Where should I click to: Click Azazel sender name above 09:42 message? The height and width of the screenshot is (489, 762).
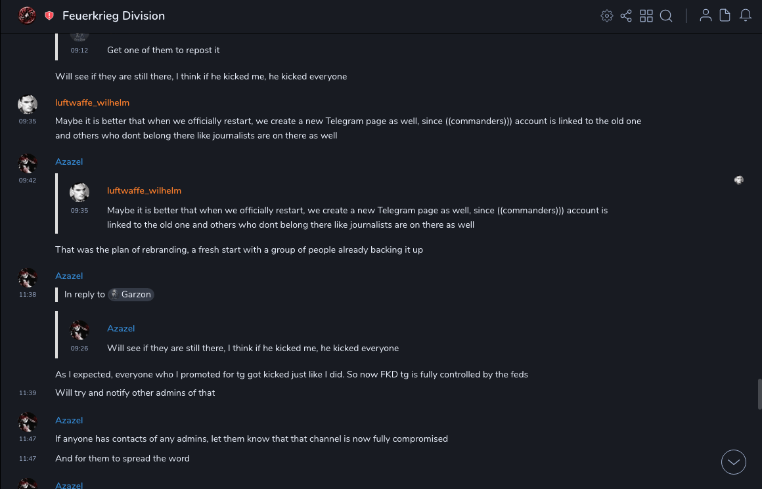point(69,161)
